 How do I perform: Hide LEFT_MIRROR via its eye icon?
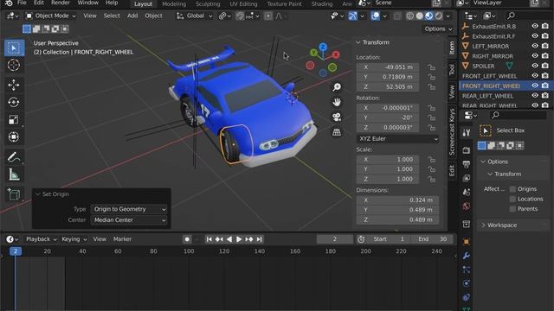click(x=535, y=46)
